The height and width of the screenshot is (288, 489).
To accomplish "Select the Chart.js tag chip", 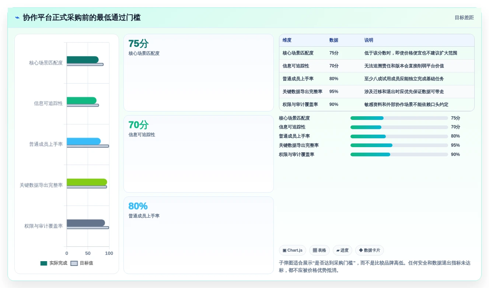I will click(293, 250).
